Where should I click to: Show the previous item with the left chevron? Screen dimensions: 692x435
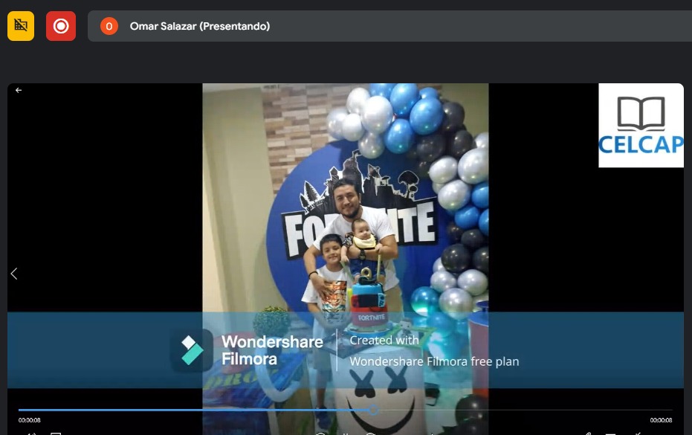point(14,274)
